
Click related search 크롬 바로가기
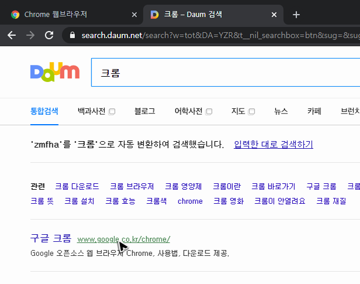[x=273, y=186]
